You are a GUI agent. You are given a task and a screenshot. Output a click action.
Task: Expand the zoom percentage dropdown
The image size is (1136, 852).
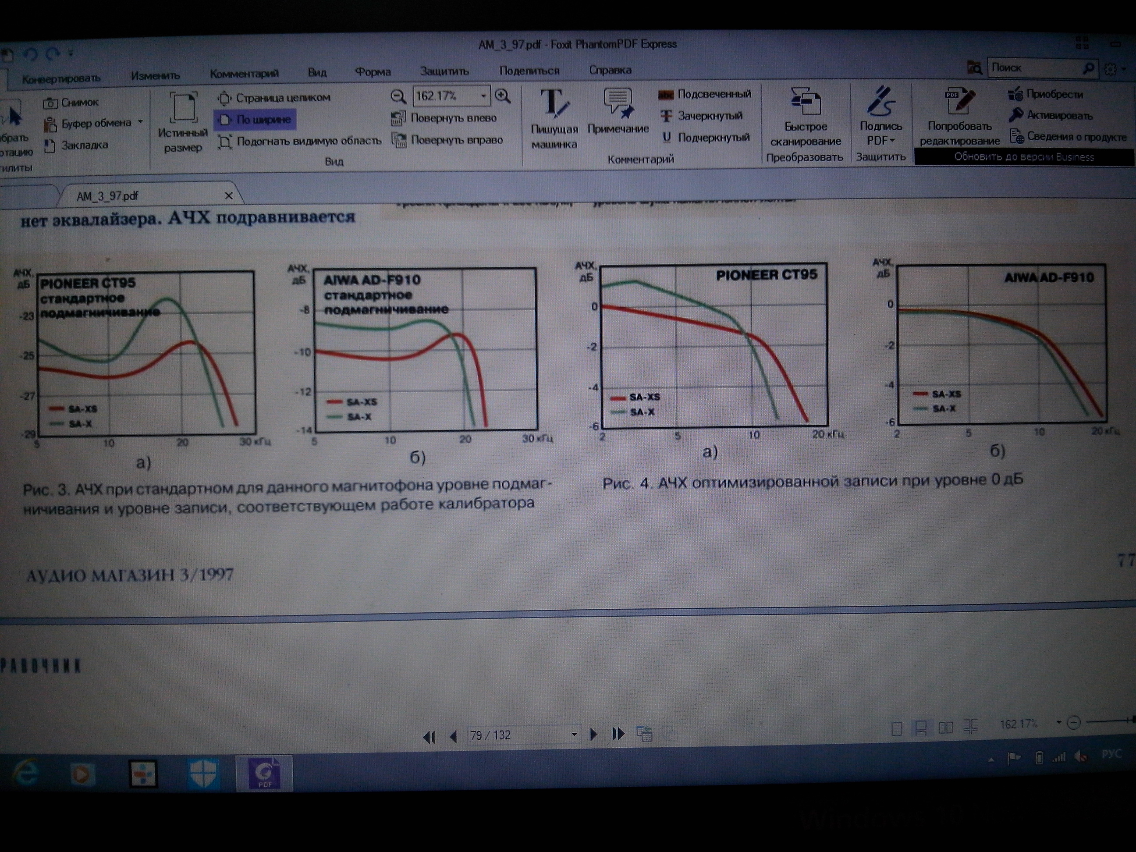[483, 96]
